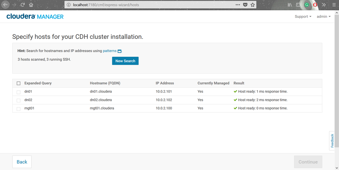The image size is (339, 170).
Task: Click the New Search button
Action: (x=125, y=61)
